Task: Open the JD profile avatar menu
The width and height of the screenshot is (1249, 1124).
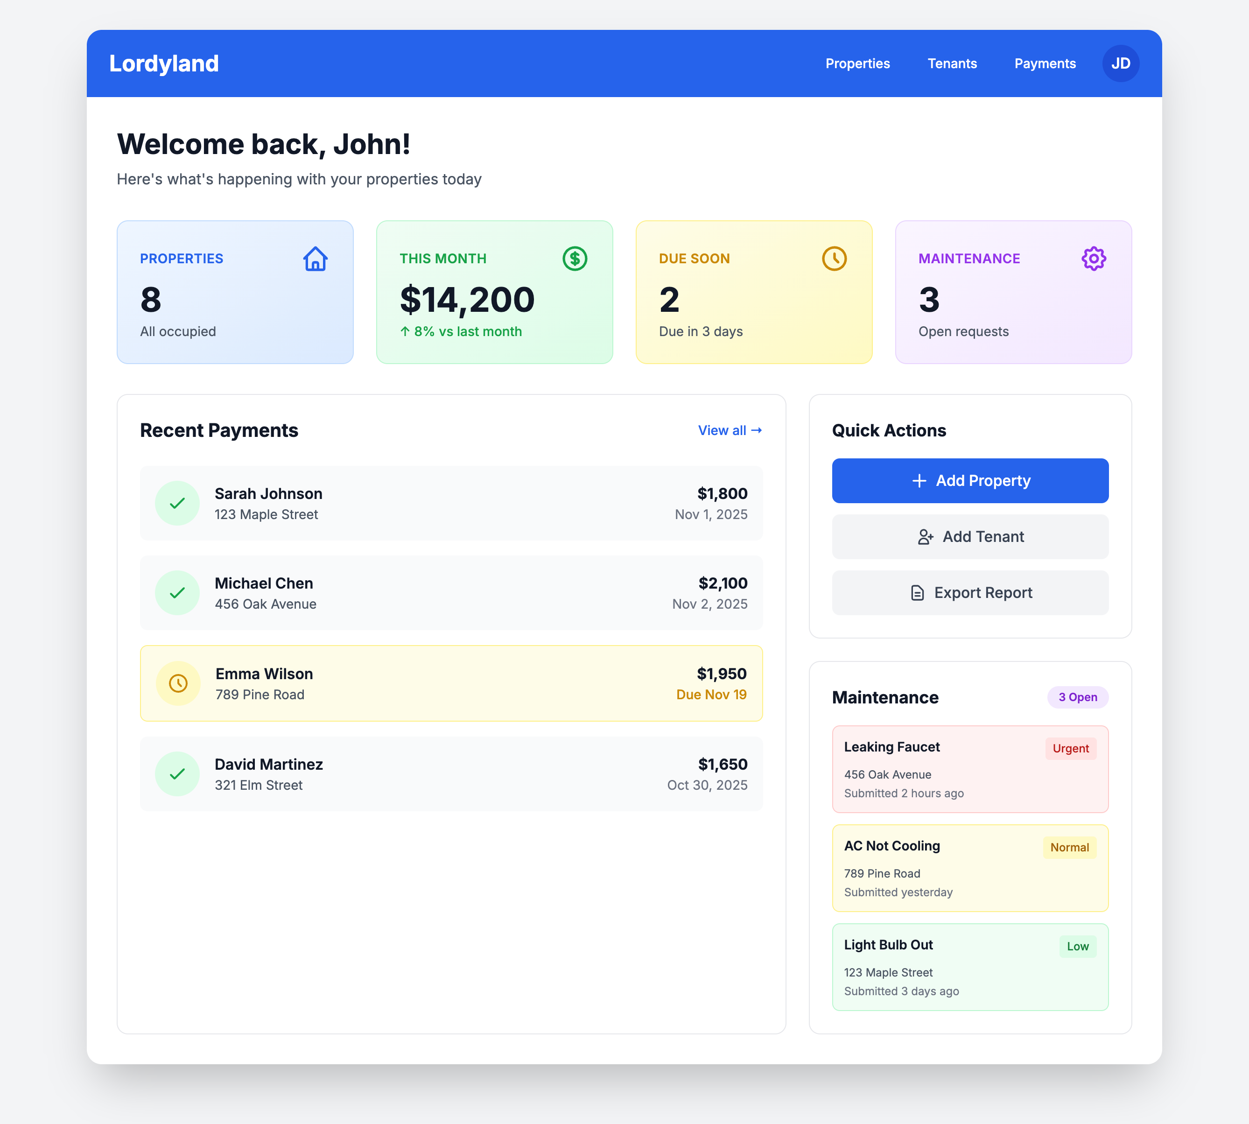Action: pyautogui.click(x=1121, y=63)
